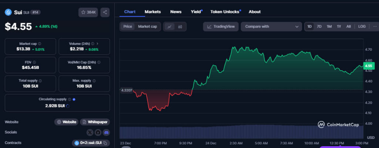Click the #14 rank badge

pos(35,13)
